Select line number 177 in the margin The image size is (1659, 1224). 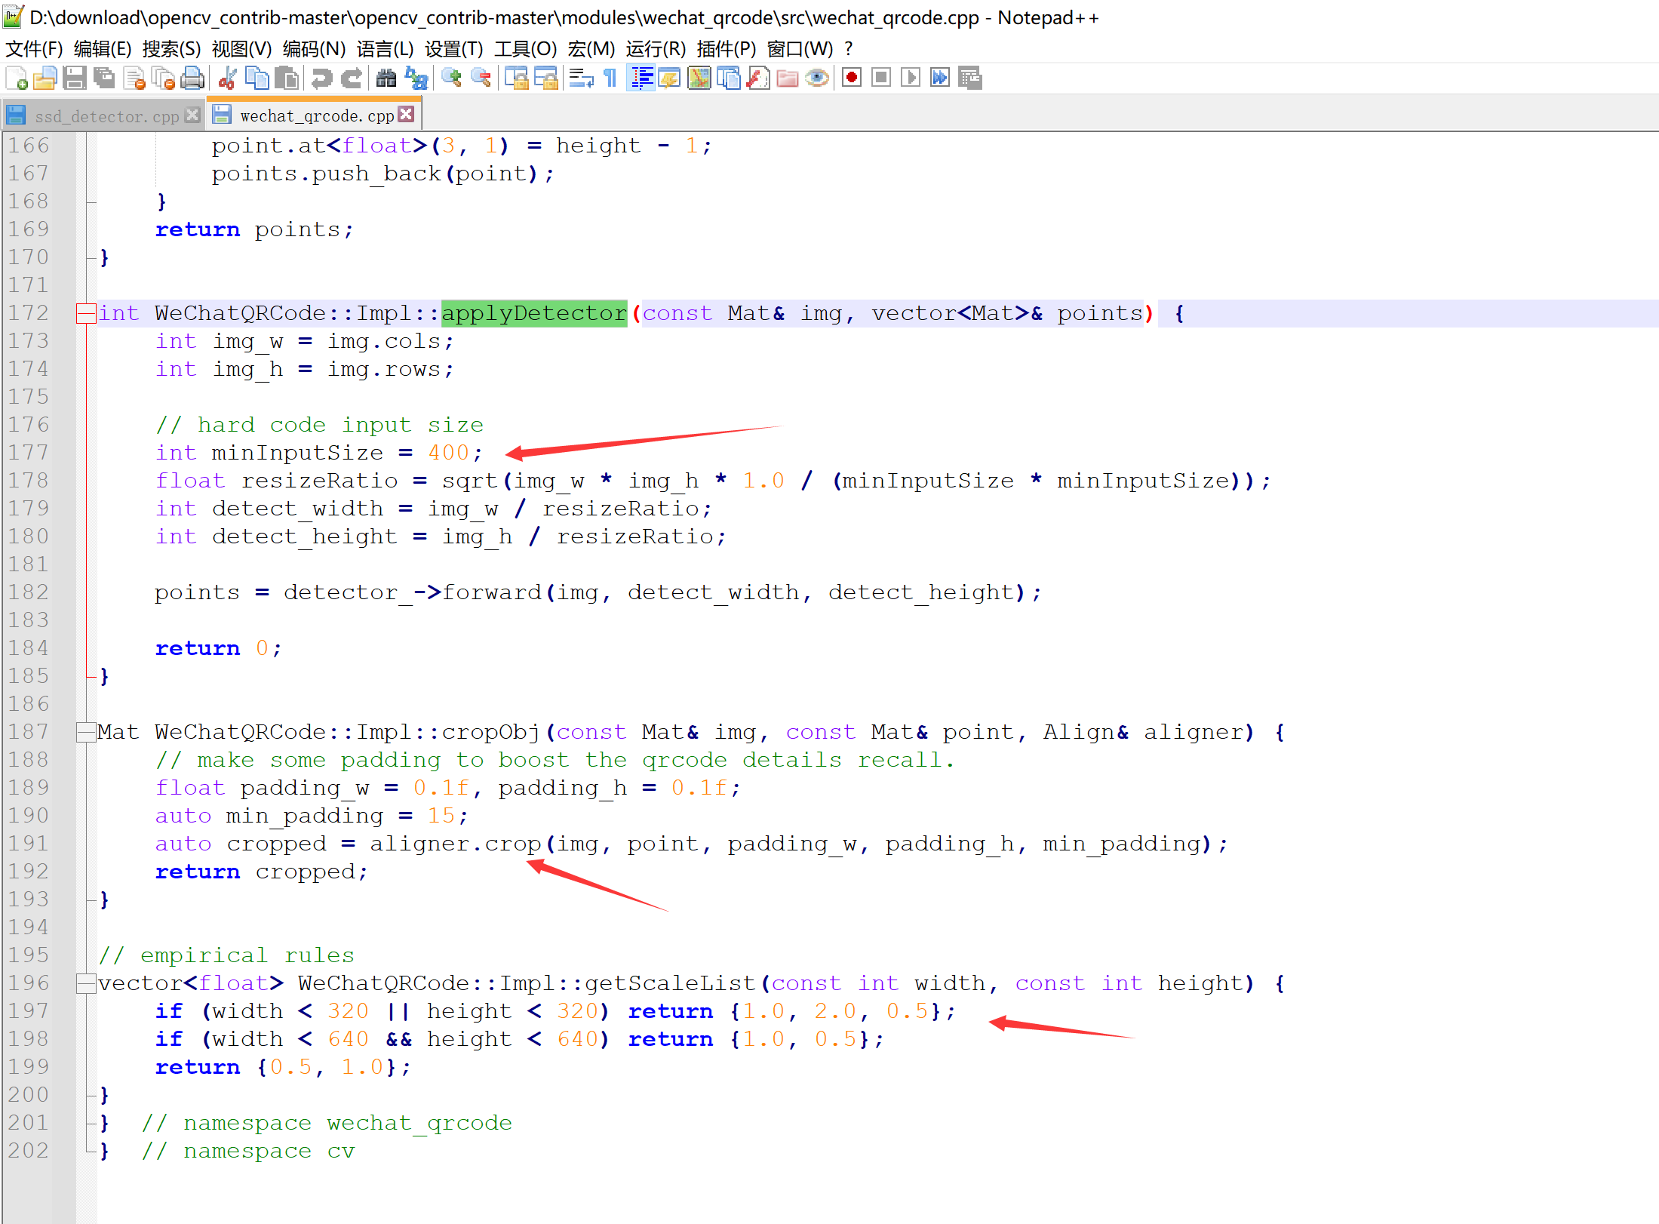tap(28, 452)
